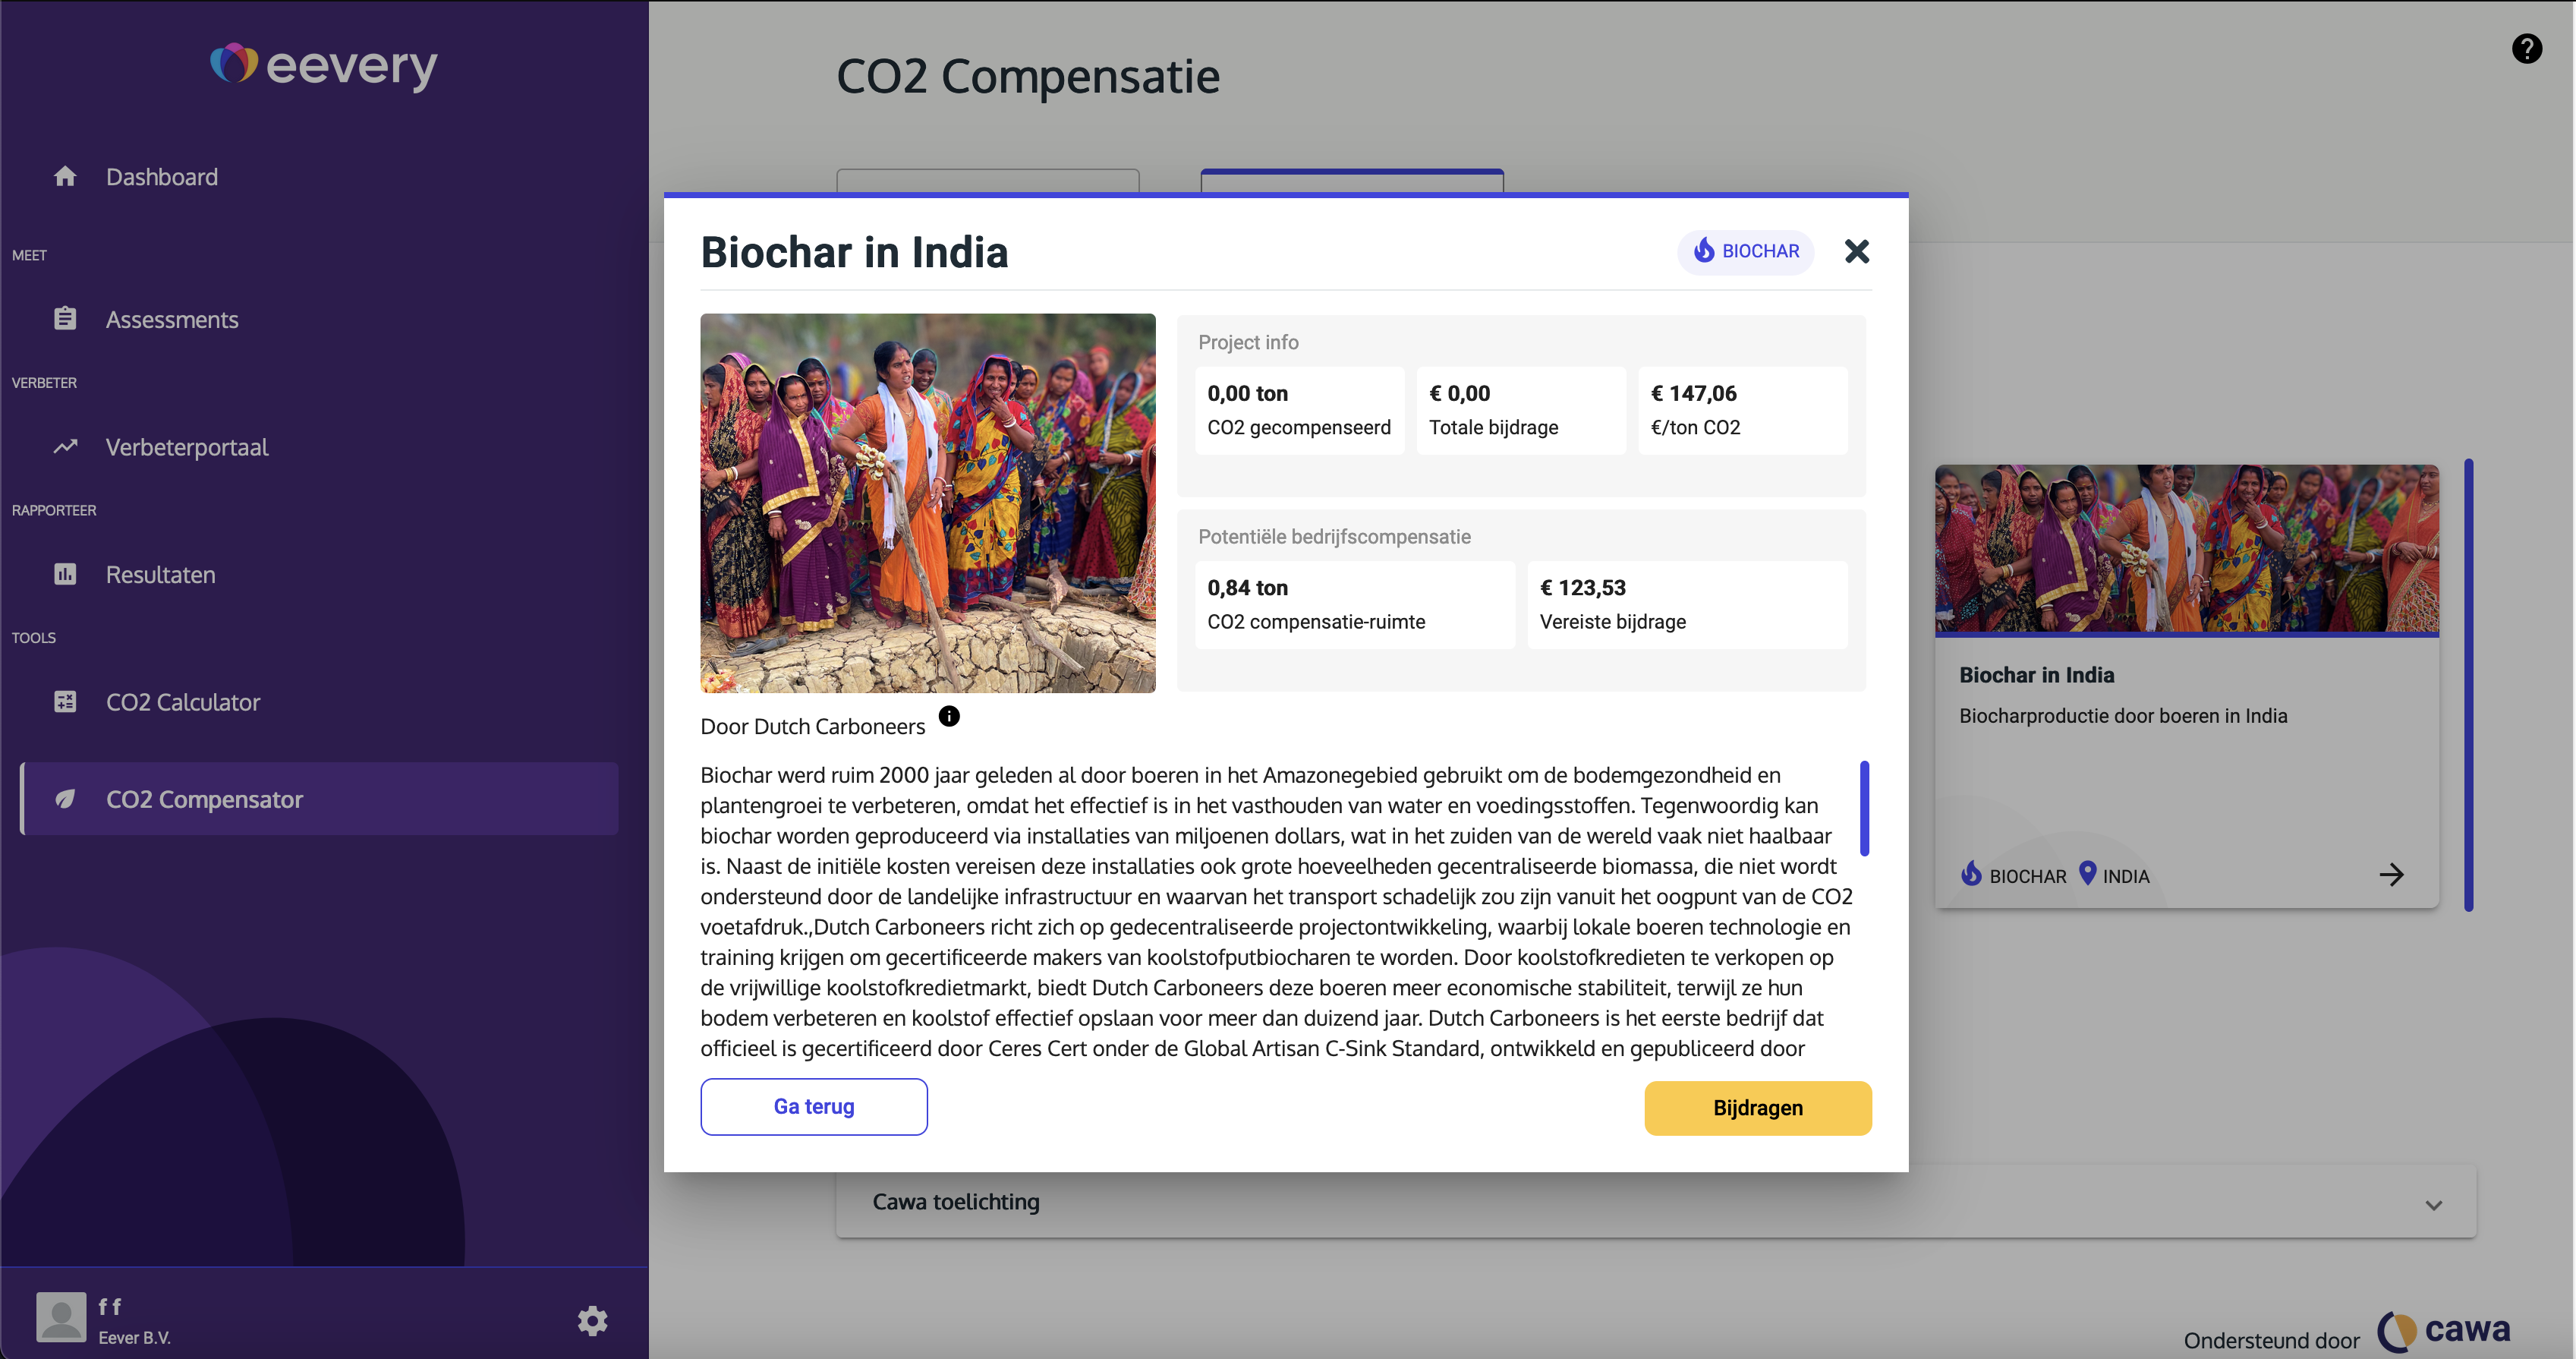Open the Verbeterportaal menu item
Viewport: 2576px width, 1359px height.
(187, 447)
